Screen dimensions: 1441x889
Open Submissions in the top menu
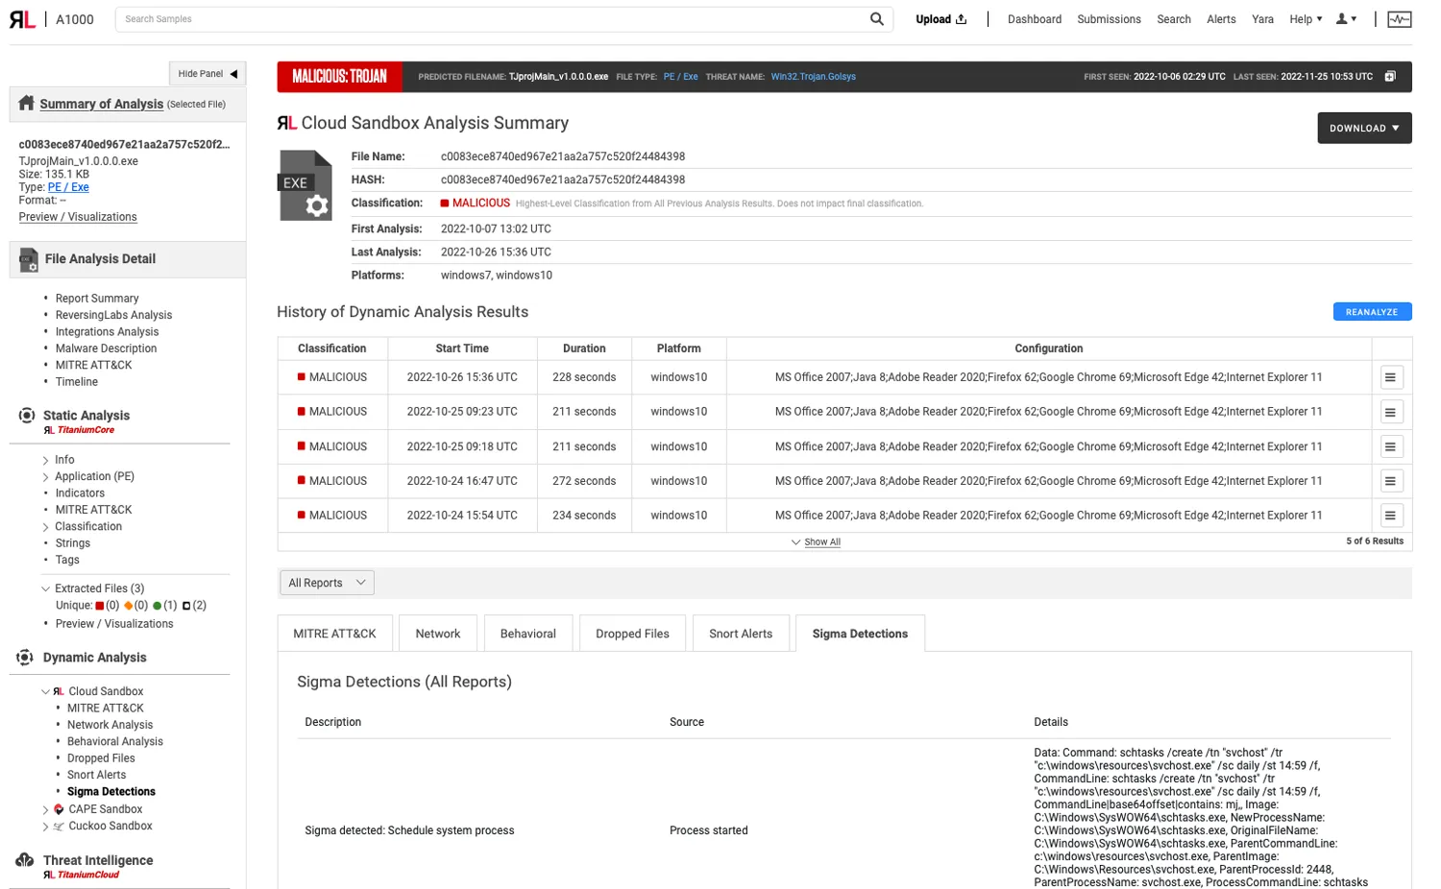tap(1108, 18)
